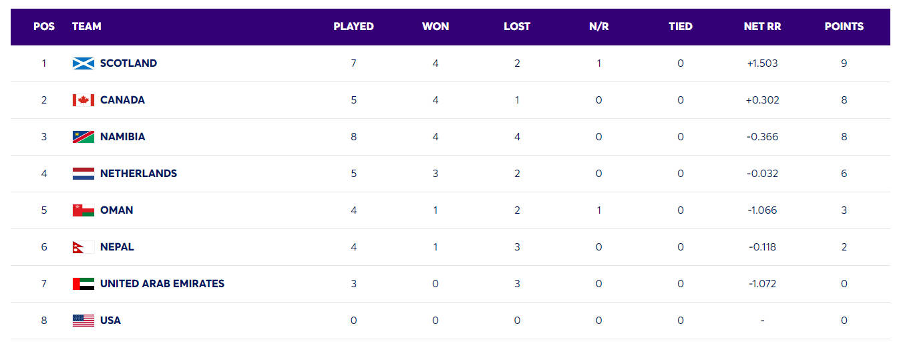Sort by the PLAYED column header

[353, 27]
